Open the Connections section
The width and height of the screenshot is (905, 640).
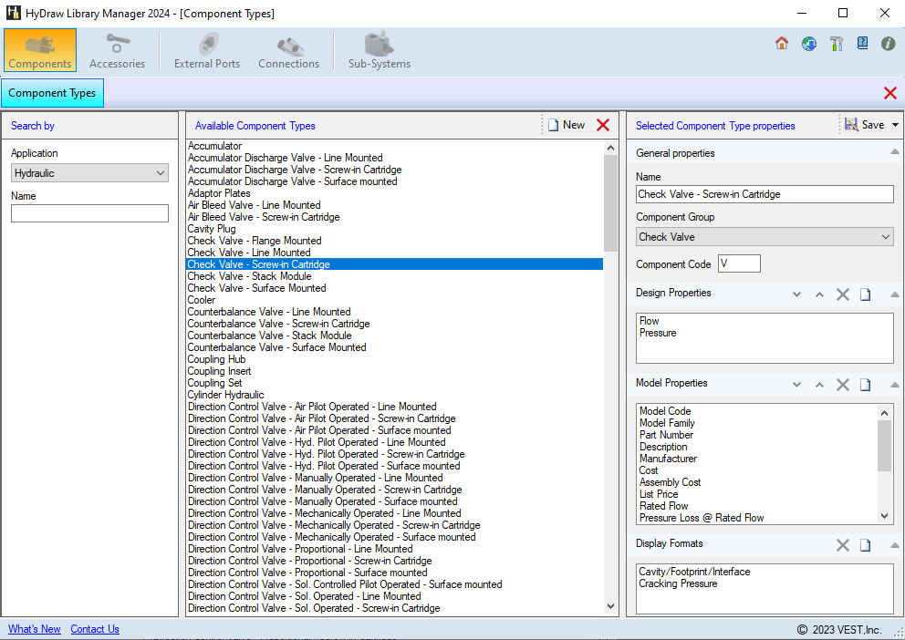[x=288, y=50]
